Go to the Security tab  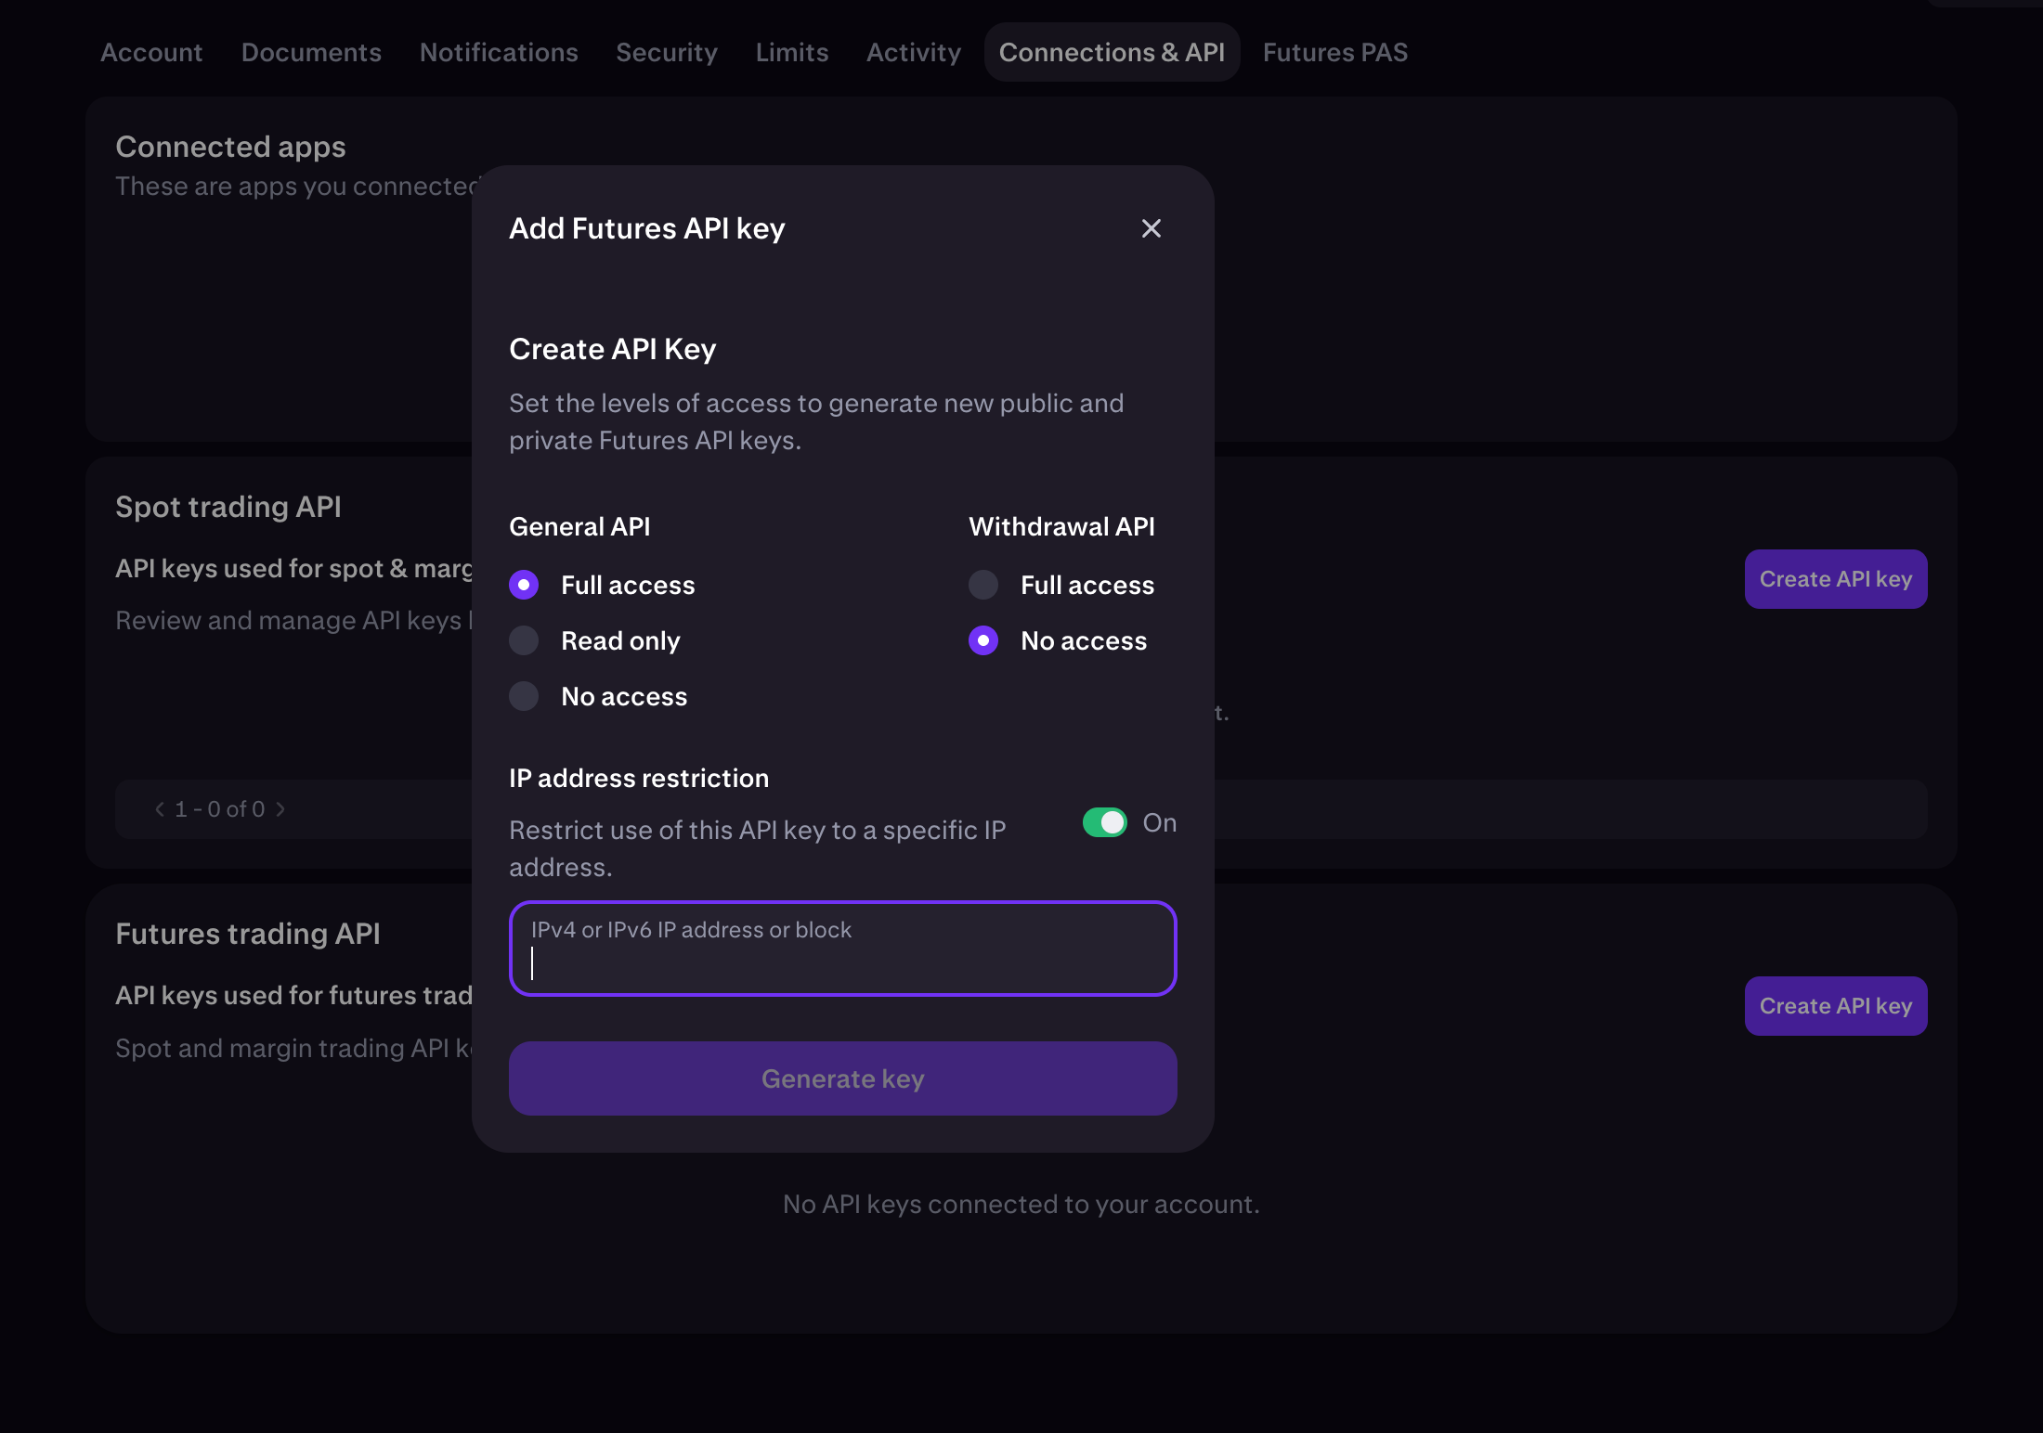pos(667,52)
